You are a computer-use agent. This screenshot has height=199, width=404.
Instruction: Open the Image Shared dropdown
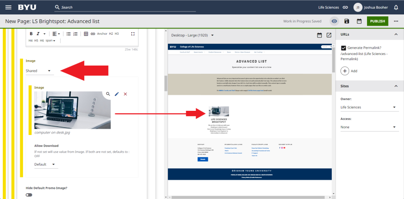pos(38,71)
